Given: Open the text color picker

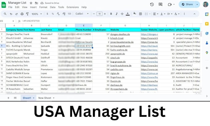Looking at the screenshot, I should (128, 14).
